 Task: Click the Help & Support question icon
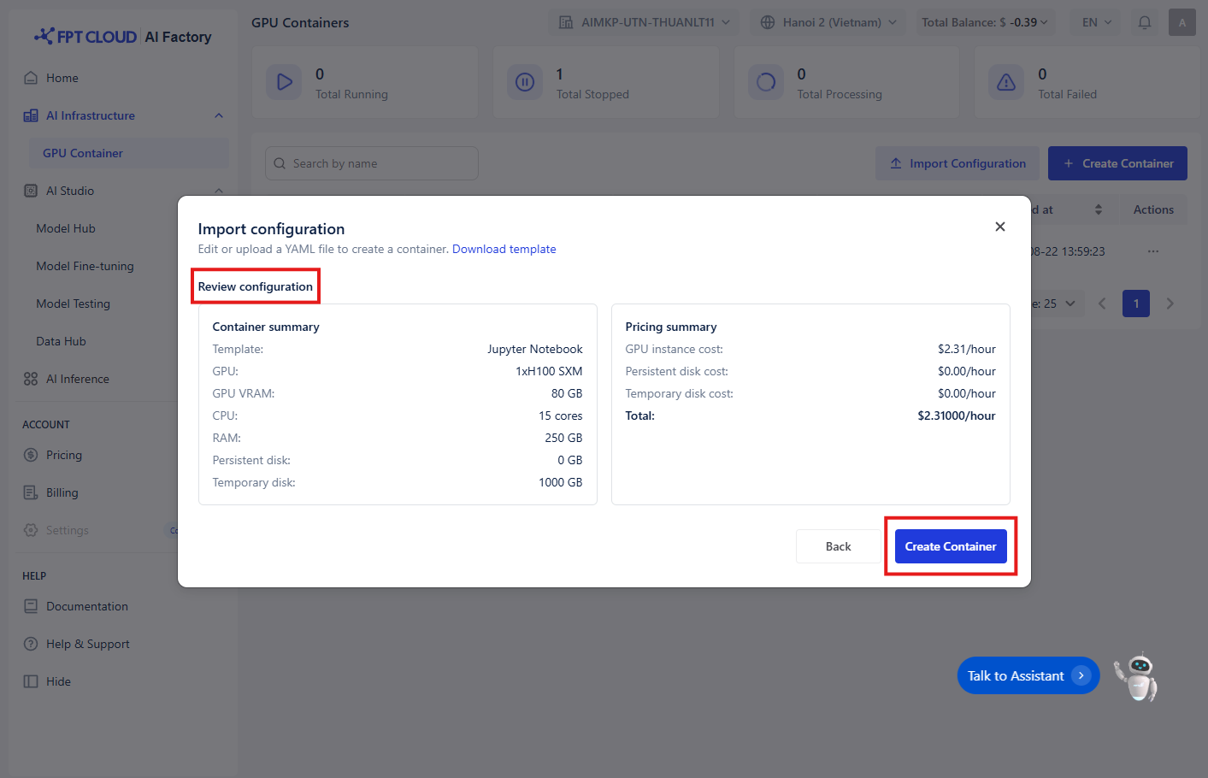tap(31, 644)
